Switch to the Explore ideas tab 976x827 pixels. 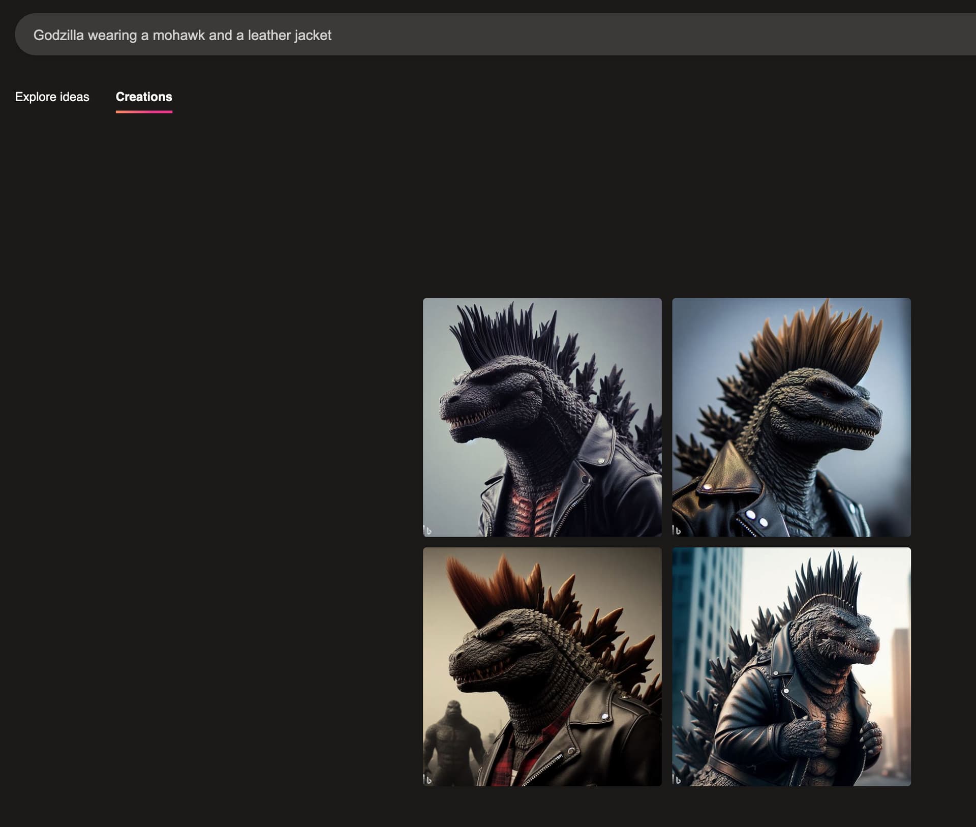click(x=52, y=97)
